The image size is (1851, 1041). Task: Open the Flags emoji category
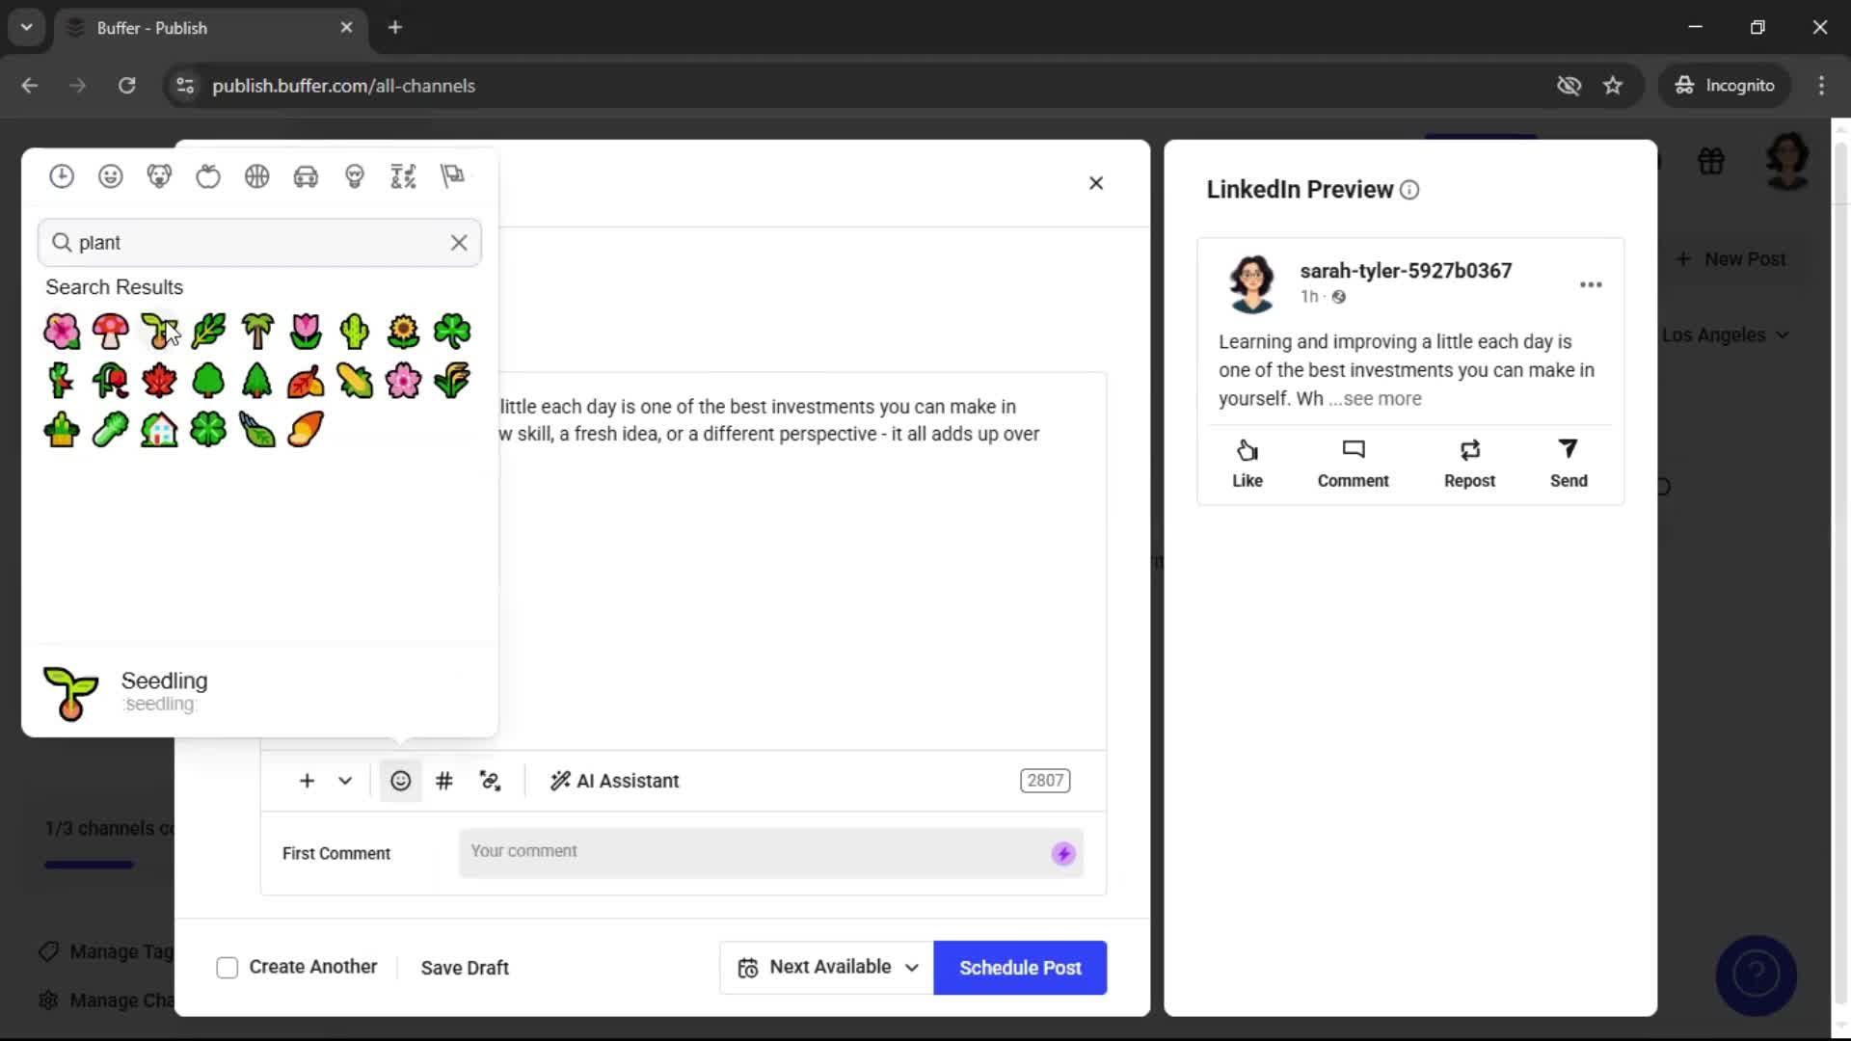[x=453, y=175]
